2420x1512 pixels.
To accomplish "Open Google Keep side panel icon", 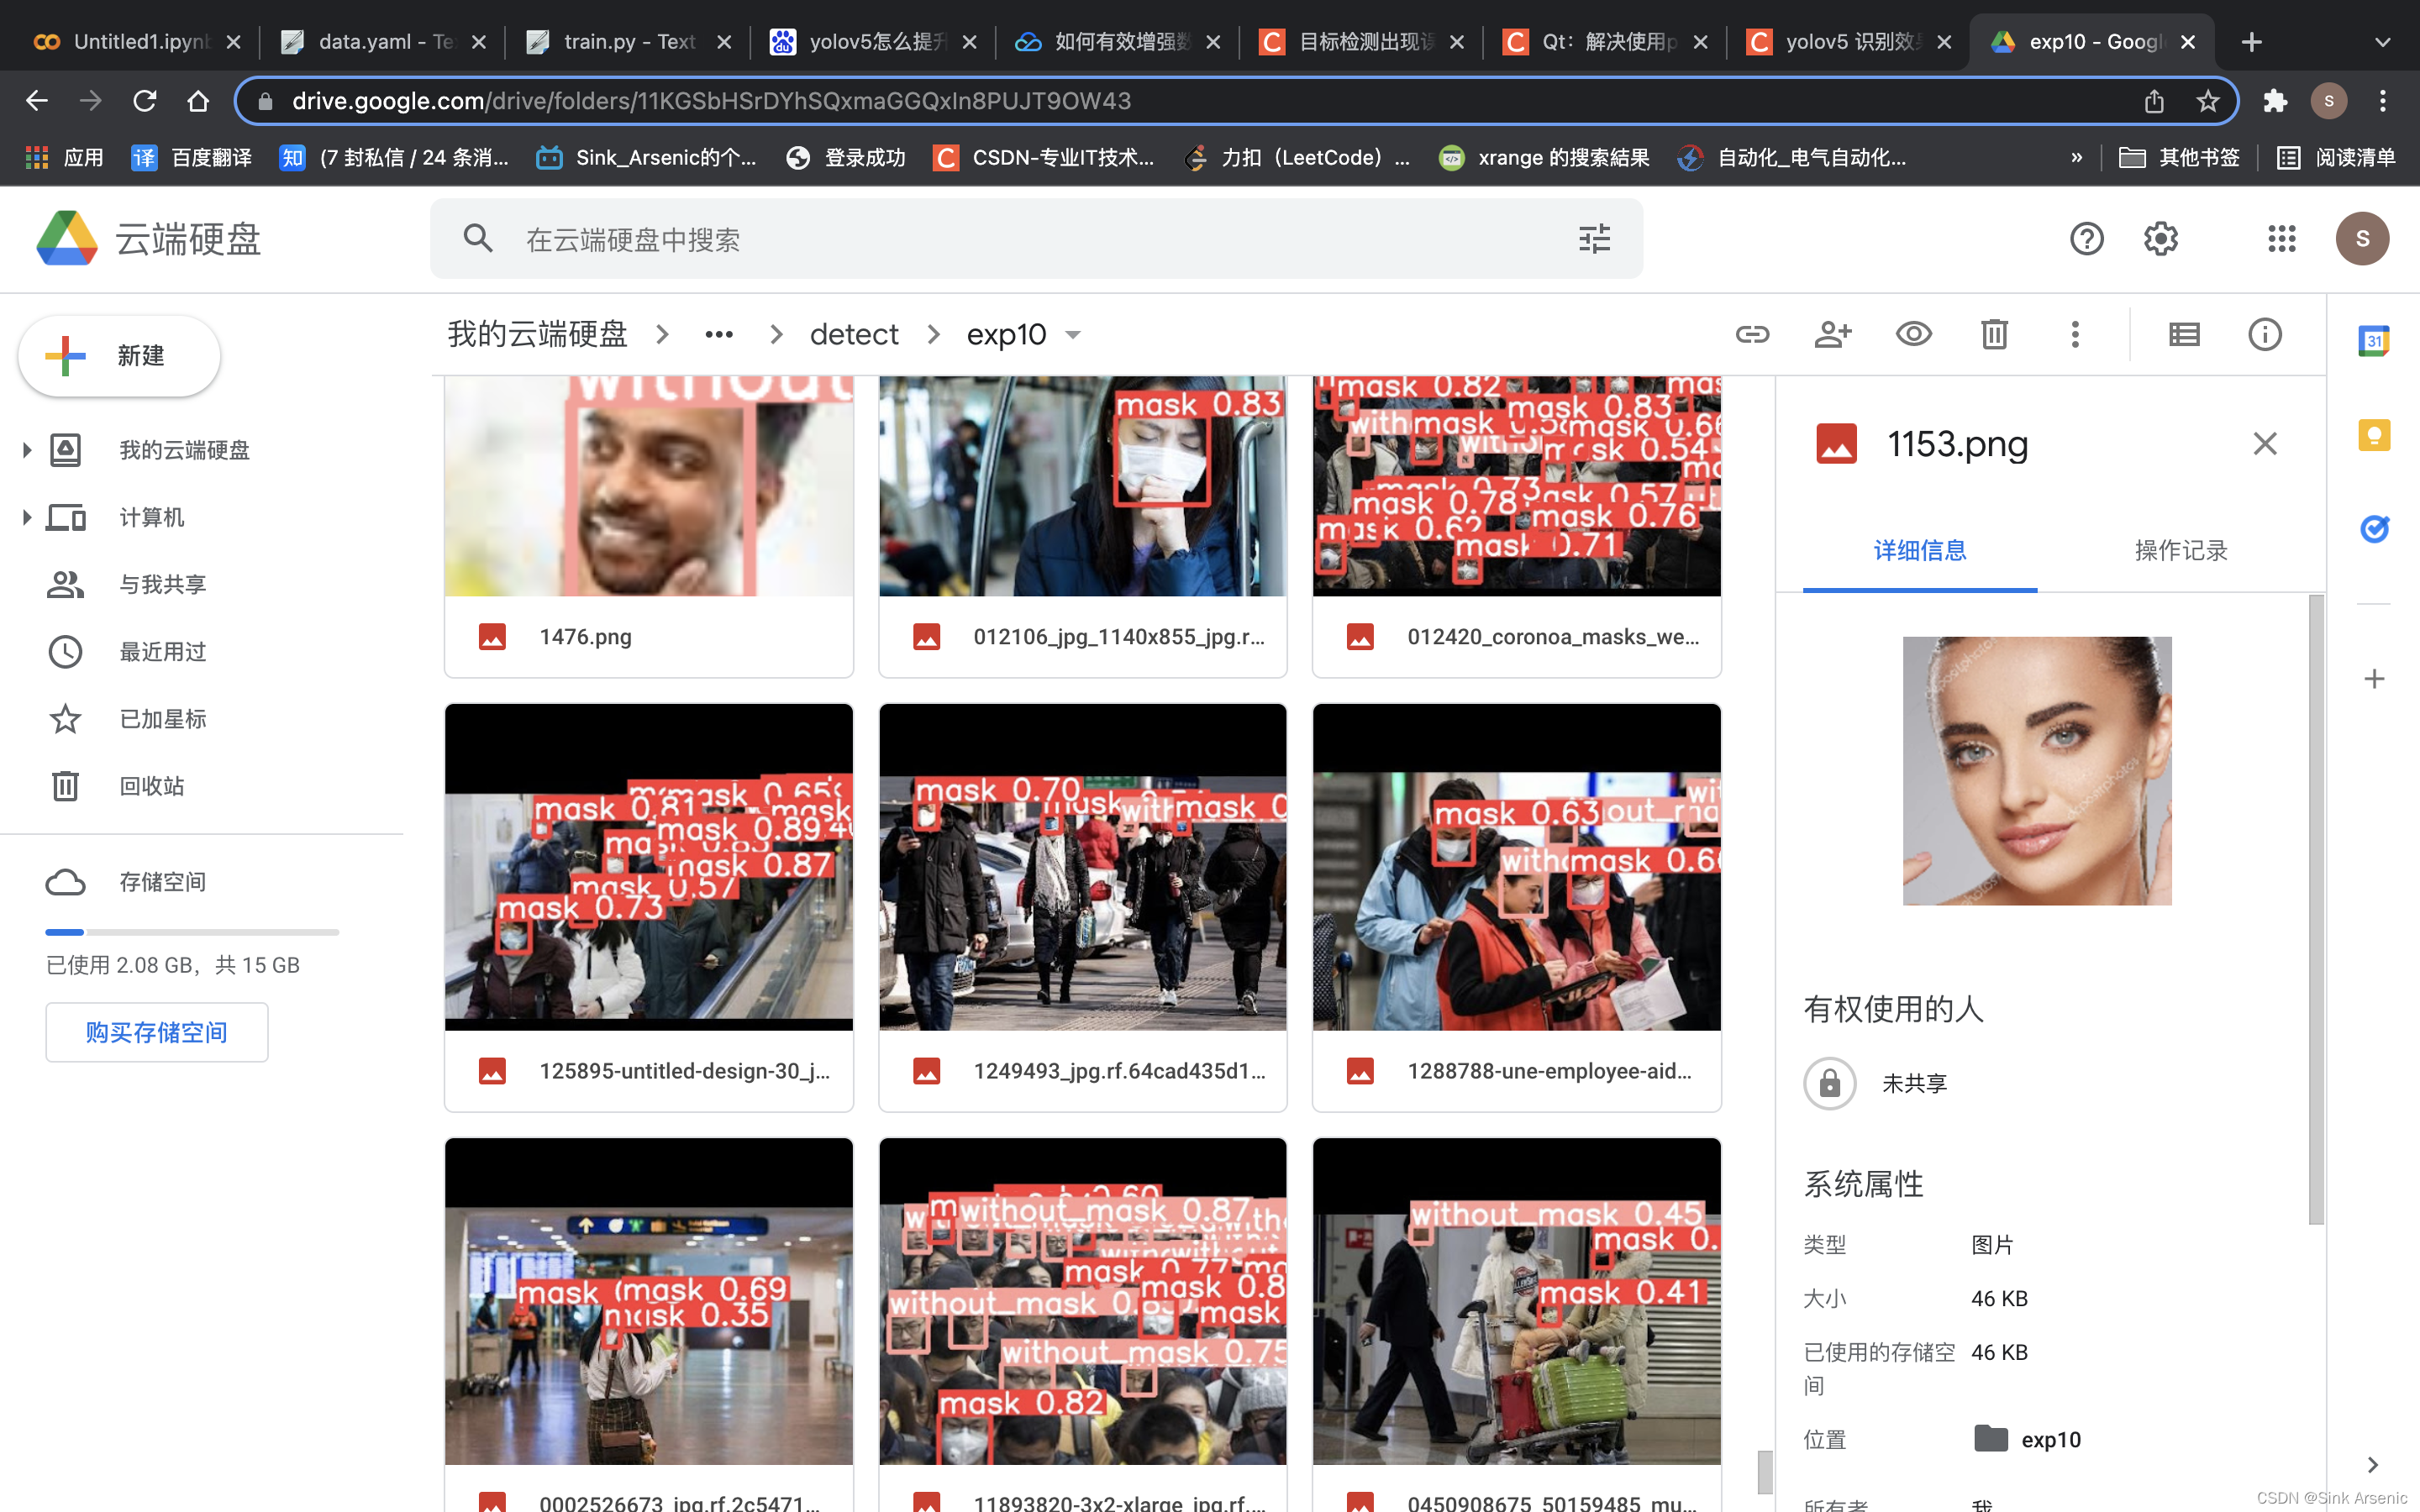I will 2373,435.
